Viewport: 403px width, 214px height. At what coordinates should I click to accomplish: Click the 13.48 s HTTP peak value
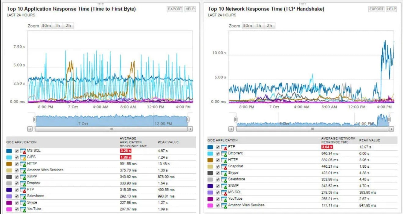(164, 164)
